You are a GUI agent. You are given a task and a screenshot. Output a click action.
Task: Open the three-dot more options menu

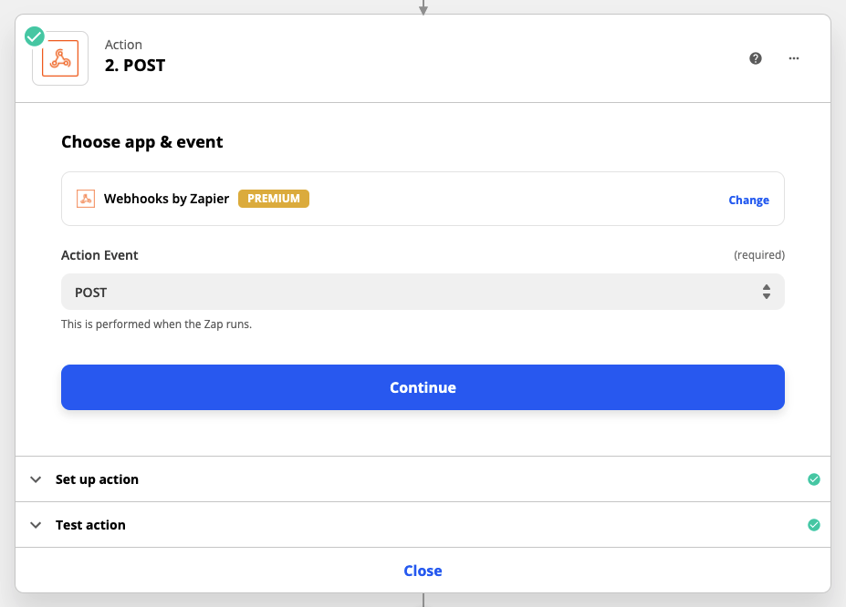794,58
